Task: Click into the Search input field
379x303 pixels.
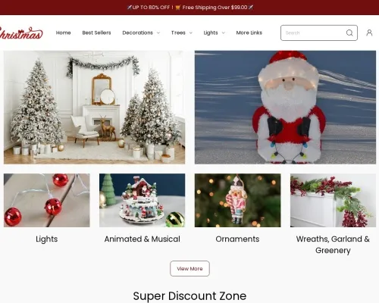Action: click(313, 33)
